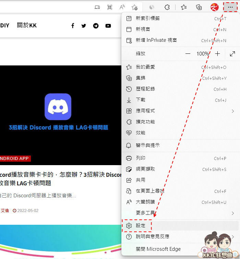Click the ANDROID APP category tag
Image resolution: width=240 pixels, height=259 pixels.
pyautogui.click(x=15, y=158)
